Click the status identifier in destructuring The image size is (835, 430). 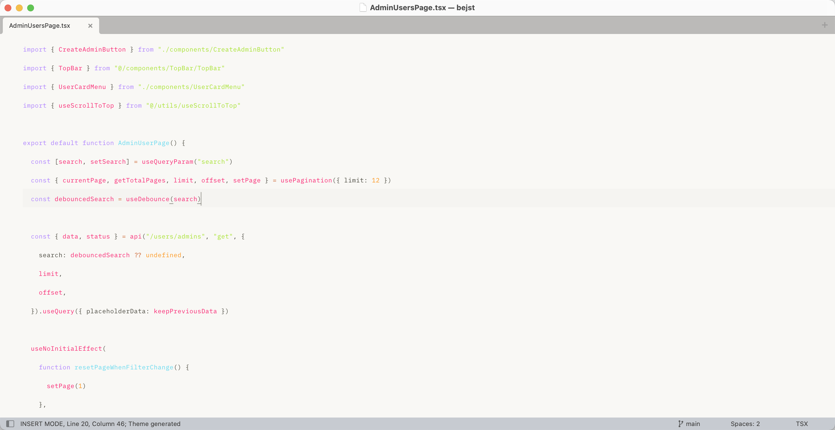98,237
